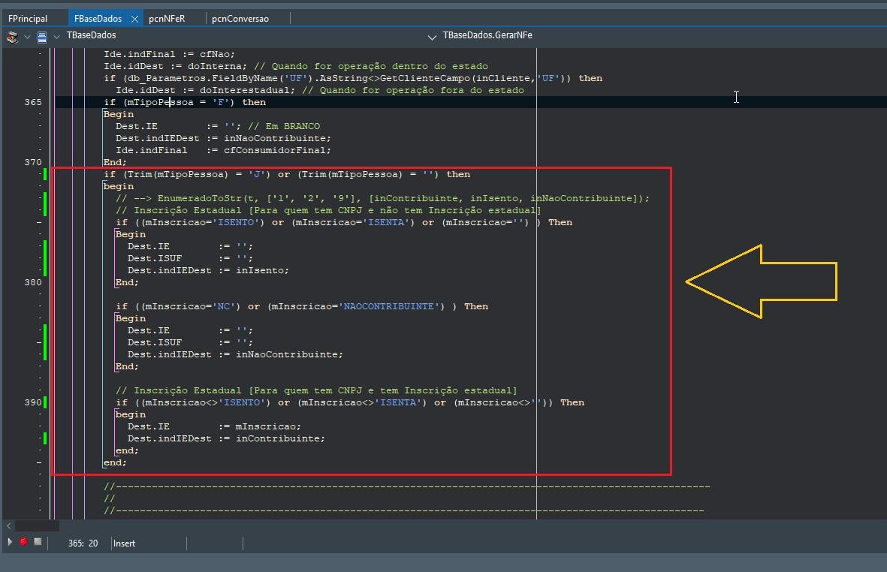
Task: Collapse fold marker at final end; line
Action: click(39, 463)
